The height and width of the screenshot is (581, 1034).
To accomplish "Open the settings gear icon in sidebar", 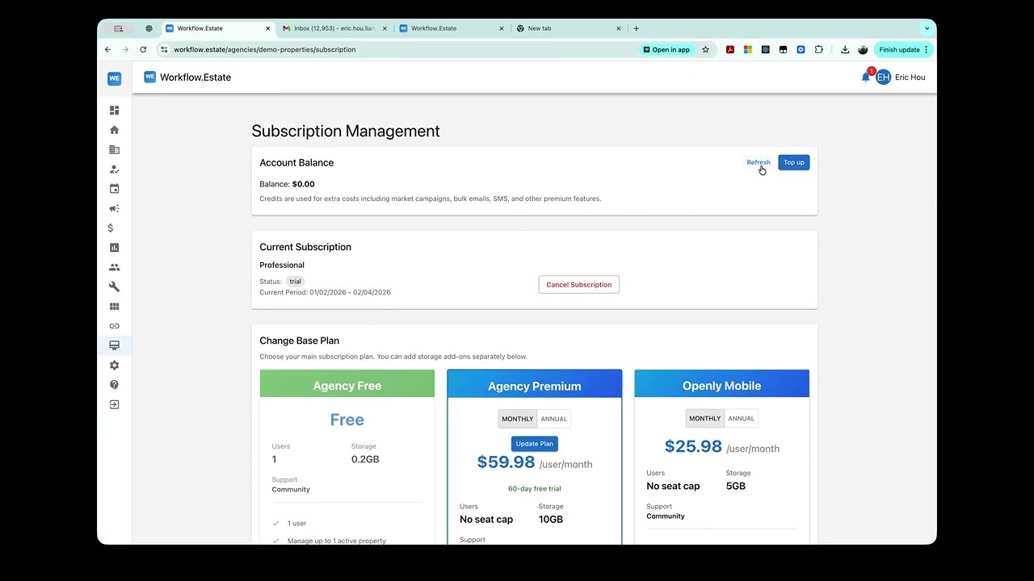I will coord(114,366).
